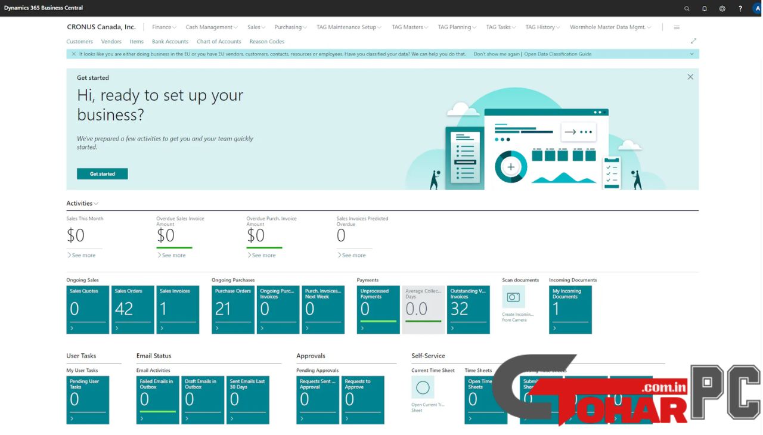Close the Get started banner
The image size is (763, 435).
[690, 77]
